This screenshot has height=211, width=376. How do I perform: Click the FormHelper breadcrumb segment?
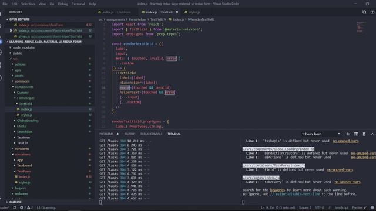137,19
